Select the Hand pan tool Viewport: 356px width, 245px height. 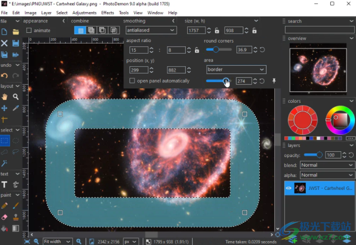click(4, 97)
